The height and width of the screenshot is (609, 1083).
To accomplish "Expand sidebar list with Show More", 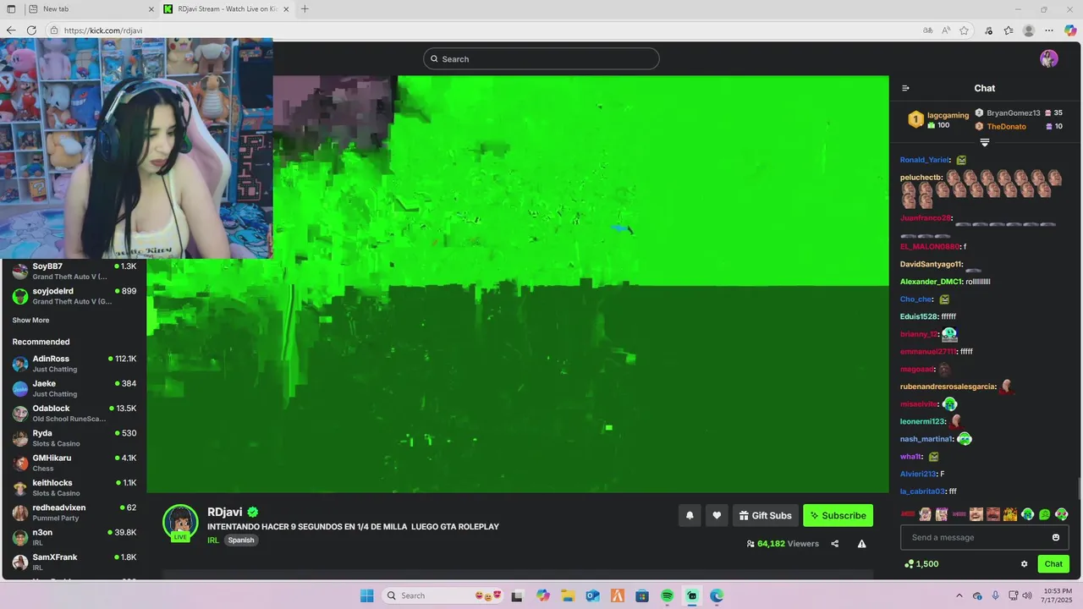I will [30, 321].
